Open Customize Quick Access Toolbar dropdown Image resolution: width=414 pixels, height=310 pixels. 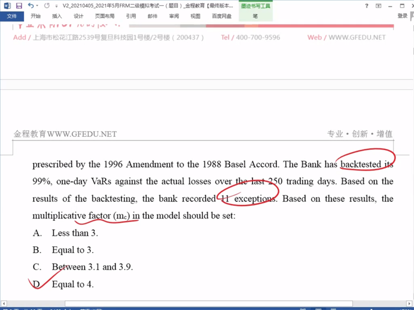click(56, 6)
